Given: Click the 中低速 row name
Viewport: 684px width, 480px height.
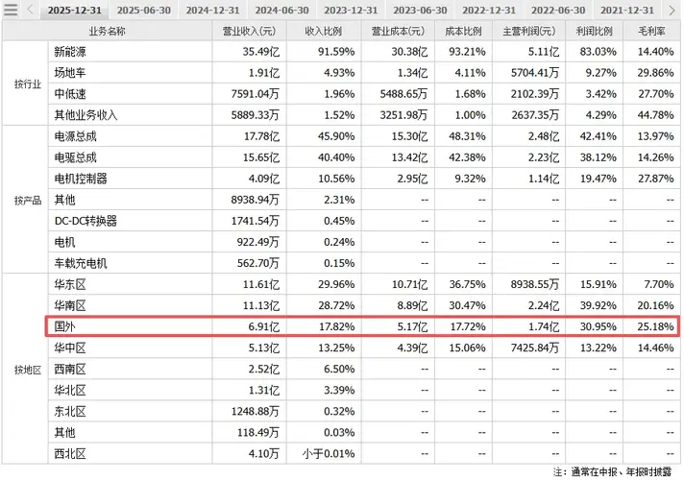Looking at the screenshot, I should point(70,94).
